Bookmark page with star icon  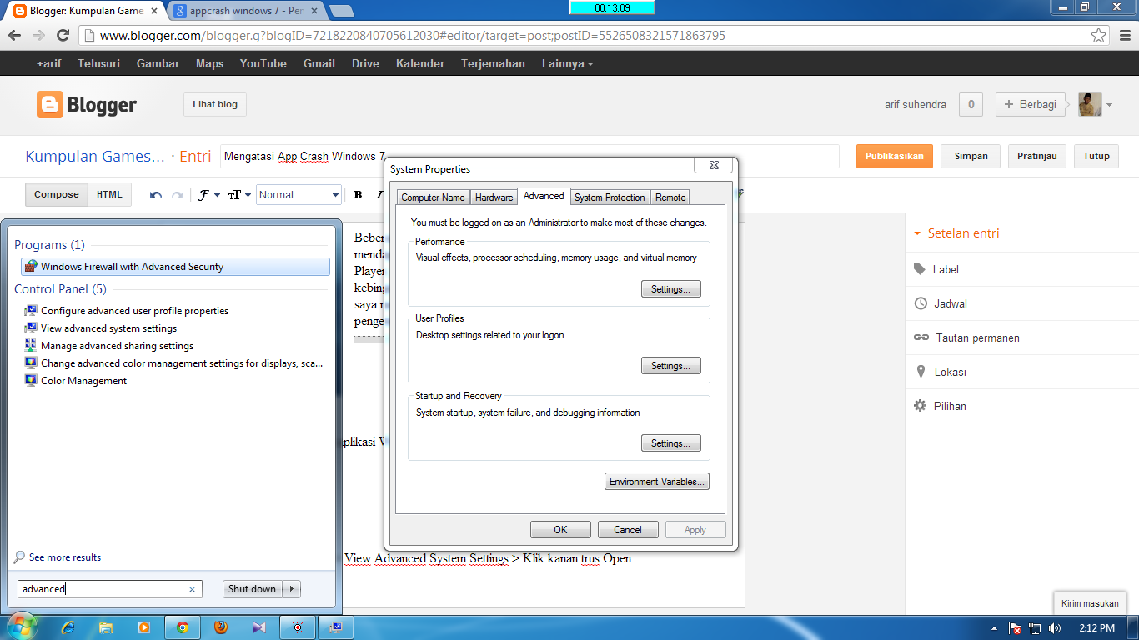click(1099, 36)
